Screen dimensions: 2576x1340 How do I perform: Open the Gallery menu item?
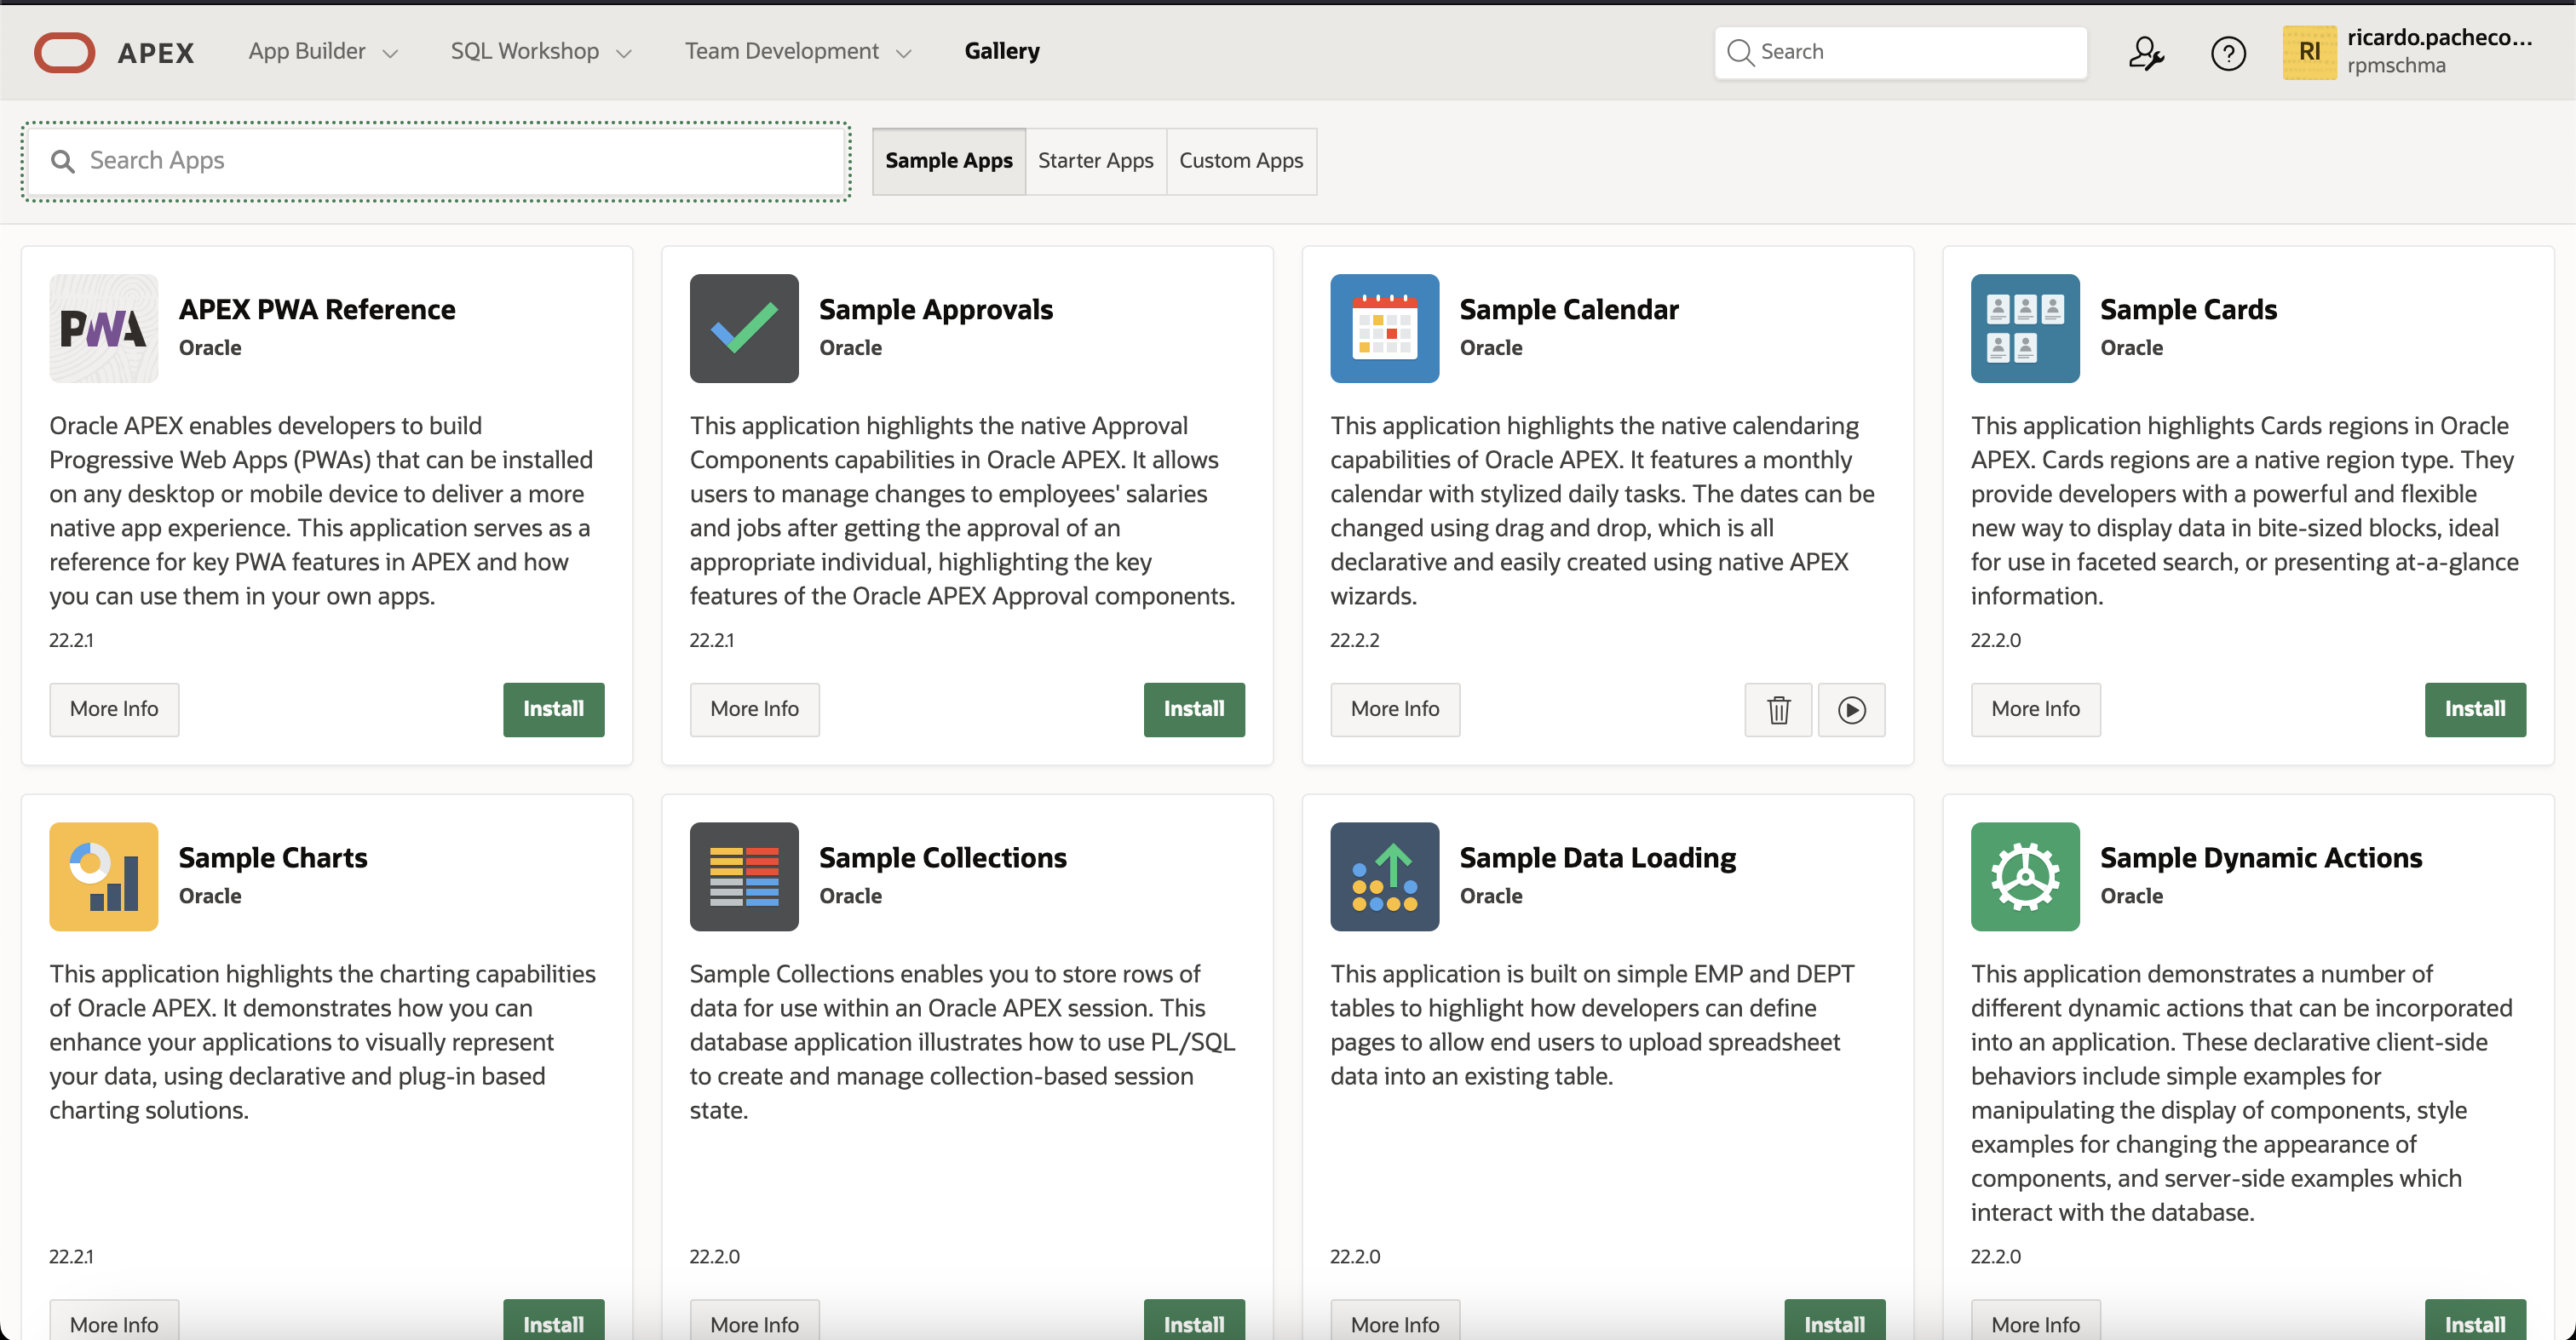pyautogui.click(x=1001, y=51)
